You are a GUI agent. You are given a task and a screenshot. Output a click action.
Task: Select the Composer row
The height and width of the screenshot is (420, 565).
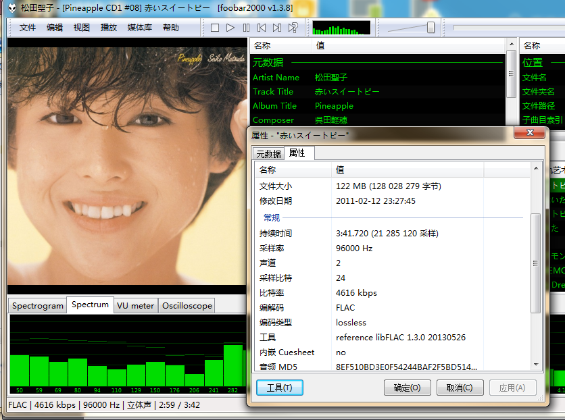tap(378, 120)
